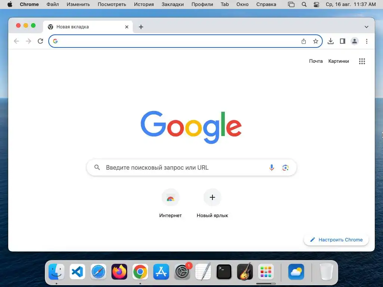Open the Google apps grid
This screenshot has width=383, height=287.
pyautogui.click(x=362, y=61)
